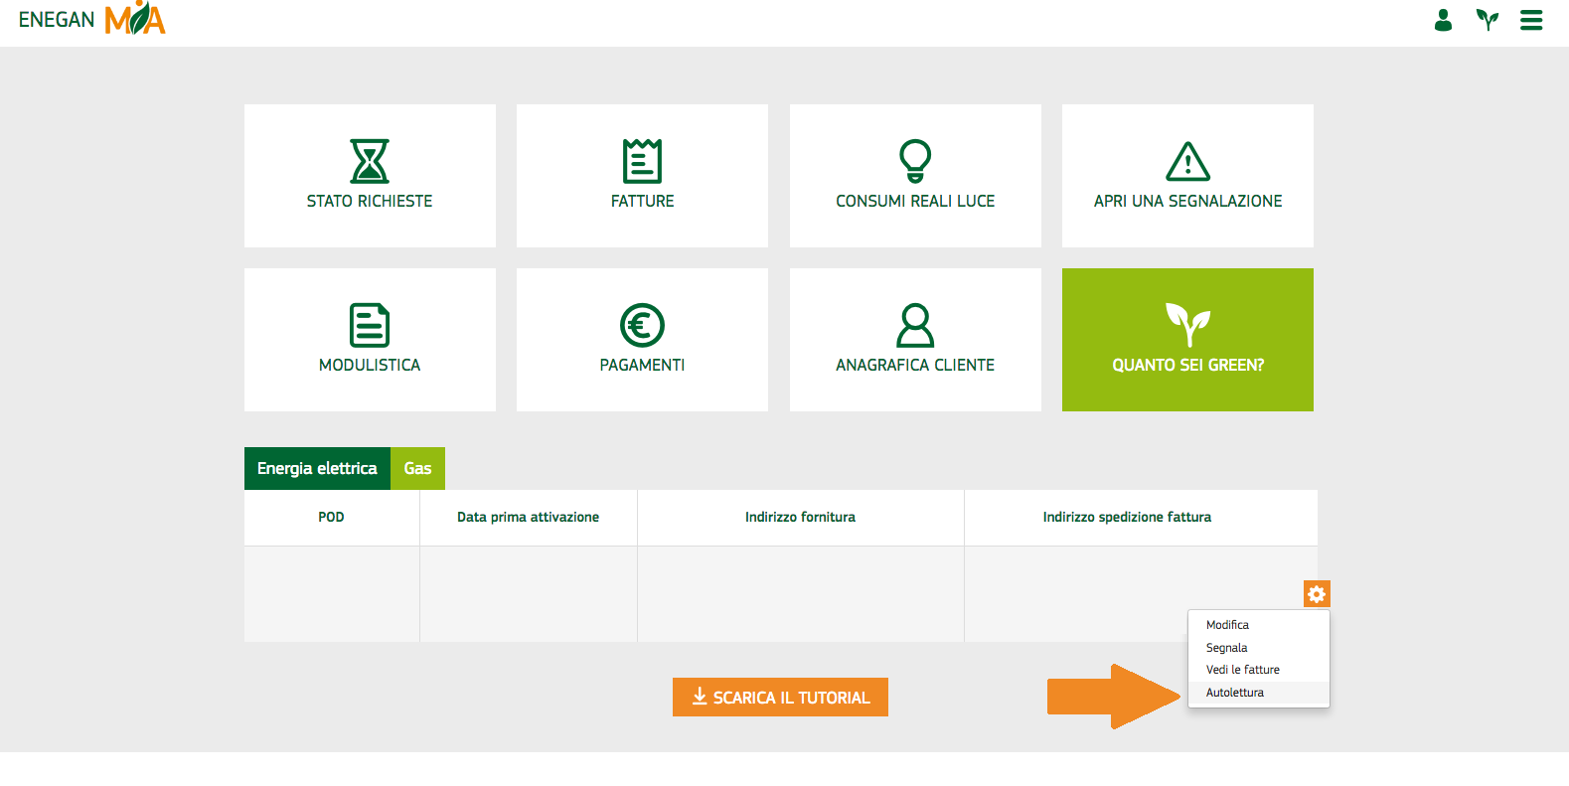Select Segnala from the dropdown menu
This screenshot has width=1569, height=786.
(1258, 648)
